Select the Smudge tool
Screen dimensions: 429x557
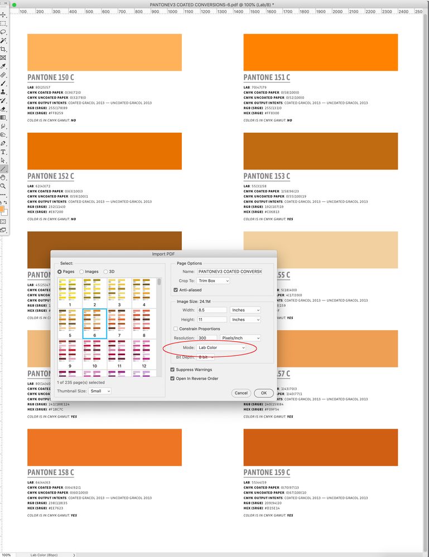click(x=3, y=126)
